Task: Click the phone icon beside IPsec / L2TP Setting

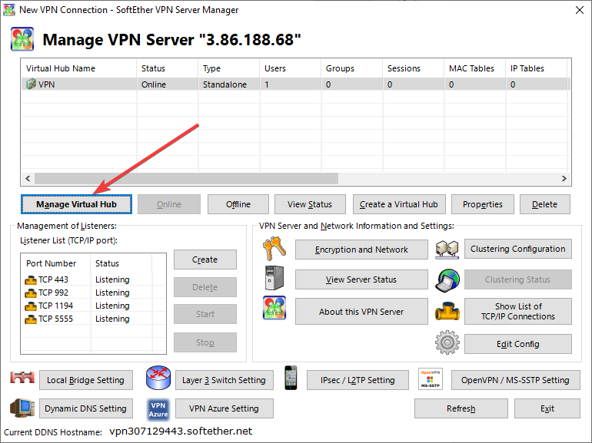Action: [x=291, y=379]
